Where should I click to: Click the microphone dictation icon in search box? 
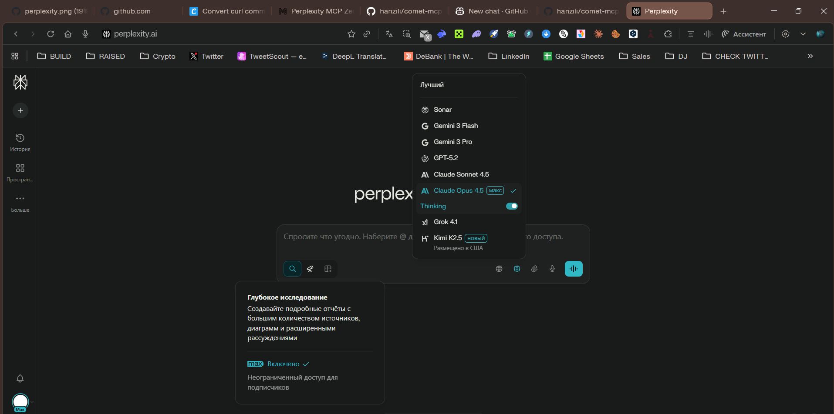pos(552,269)
